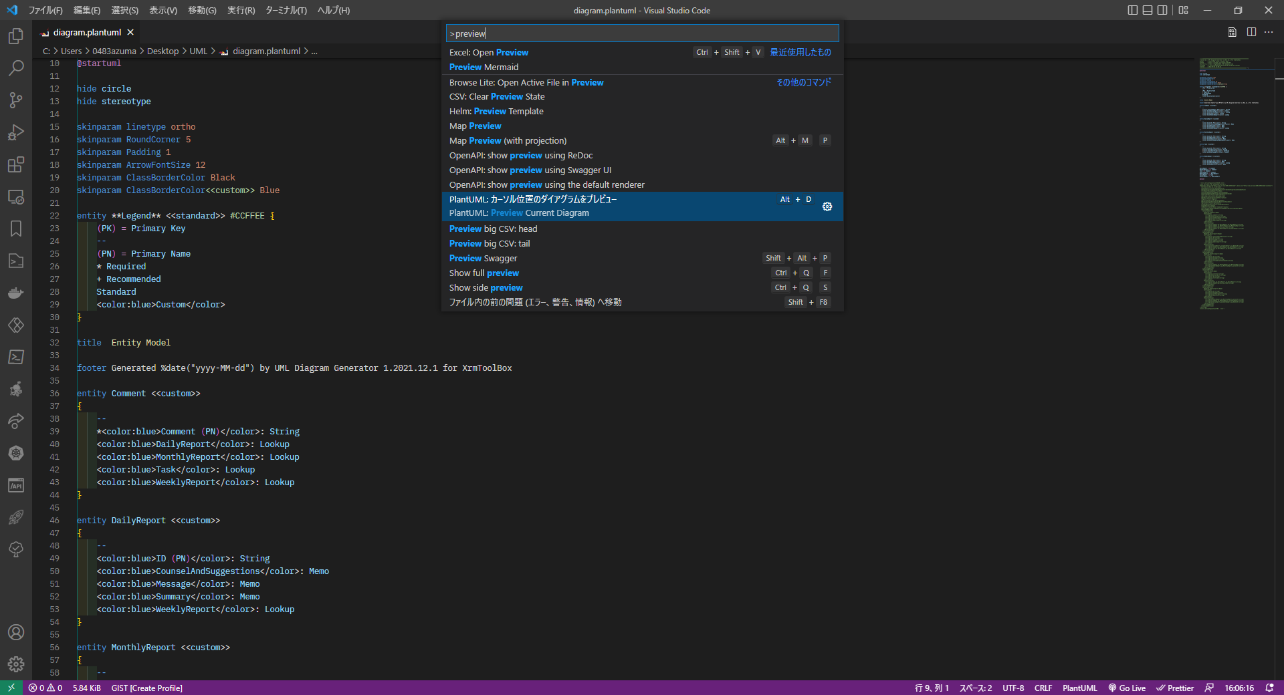
Task: Expand the 0483azuma breadcrumb segment
Action: click(x=114, y=51)
